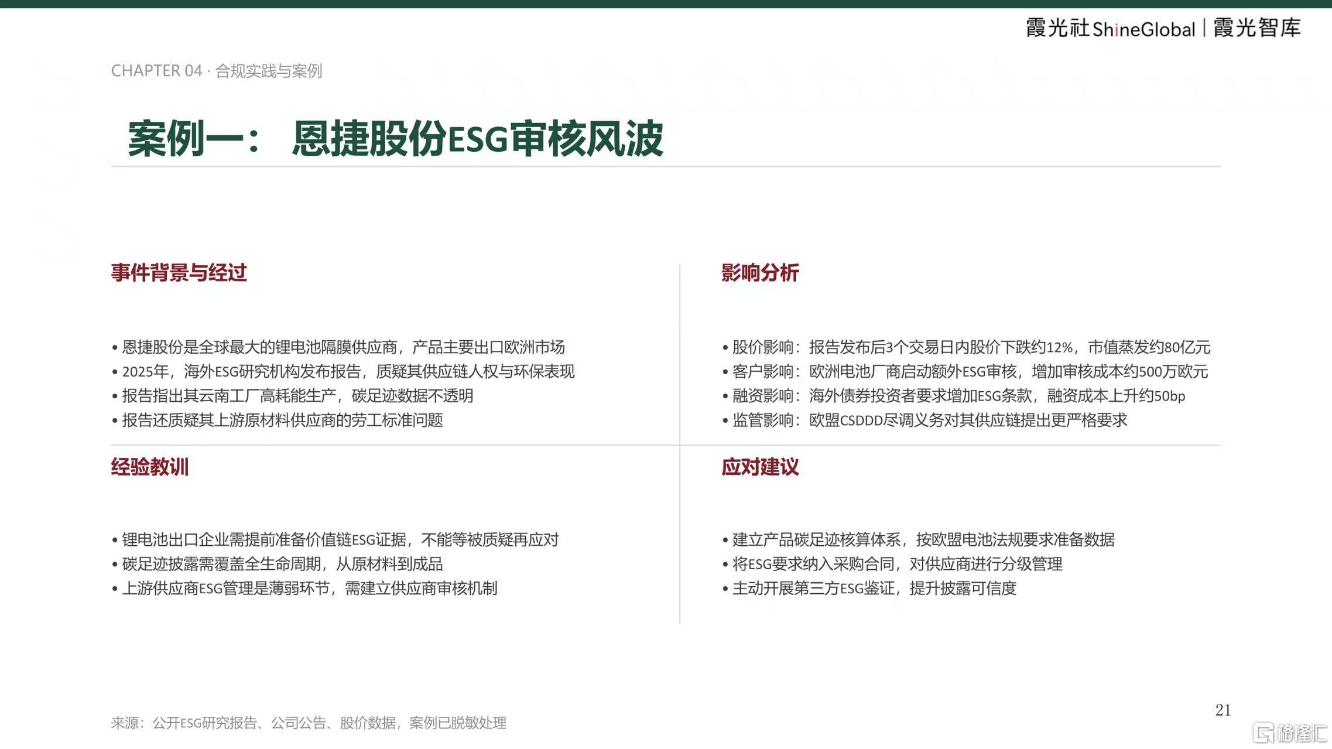Select bullet '报告指出其云南工厂高耗能生产'
The height and width of the screenshot is (749, 1332).
pyautogui.click(x=293, y=396)
